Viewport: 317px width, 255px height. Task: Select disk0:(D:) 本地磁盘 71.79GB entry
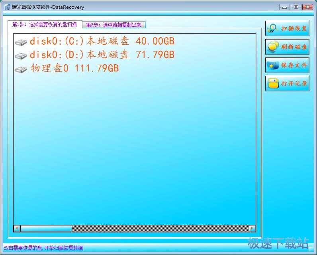(102, 55)
